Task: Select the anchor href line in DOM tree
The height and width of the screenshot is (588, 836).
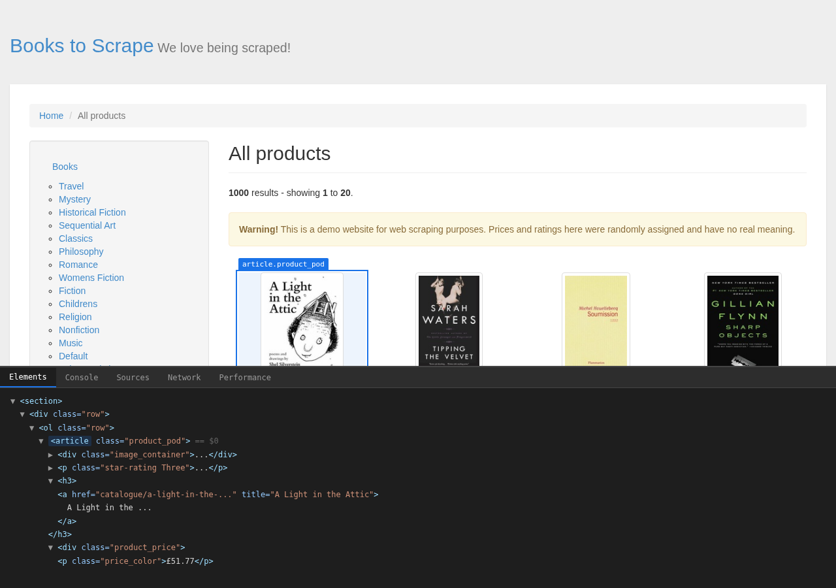Action: coord(218,495)
